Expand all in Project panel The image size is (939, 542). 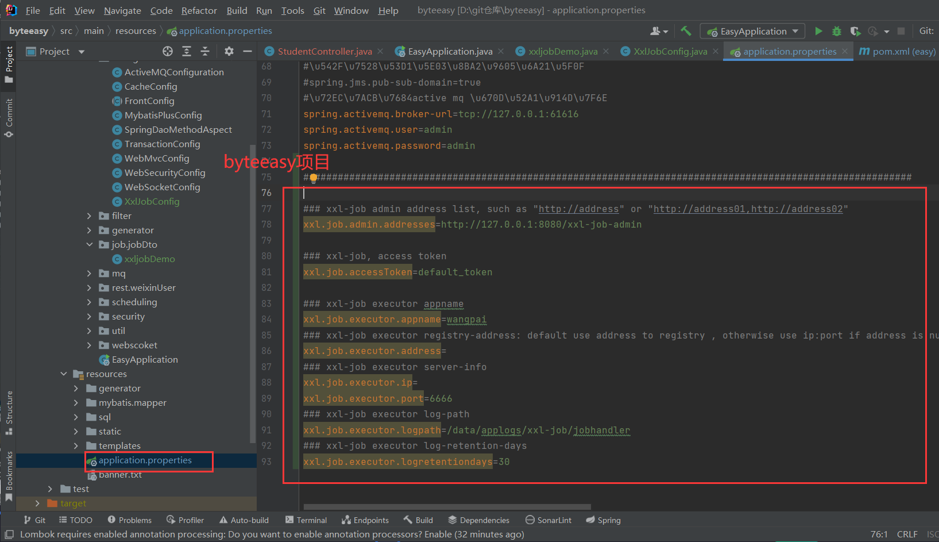pyautogui.click(x=187, y=51)
